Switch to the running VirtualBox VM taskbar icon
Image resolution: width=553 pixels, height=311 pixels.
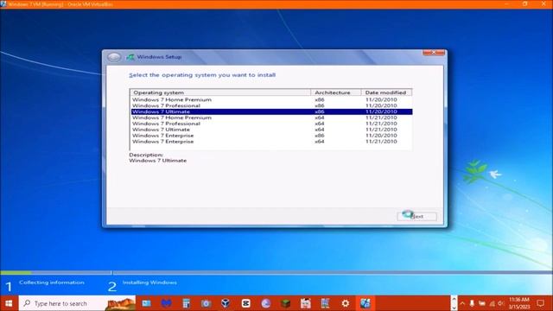click(365, 303)
